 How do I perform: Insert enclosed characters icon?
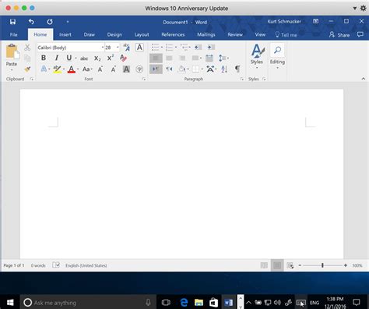coord(139,69)
